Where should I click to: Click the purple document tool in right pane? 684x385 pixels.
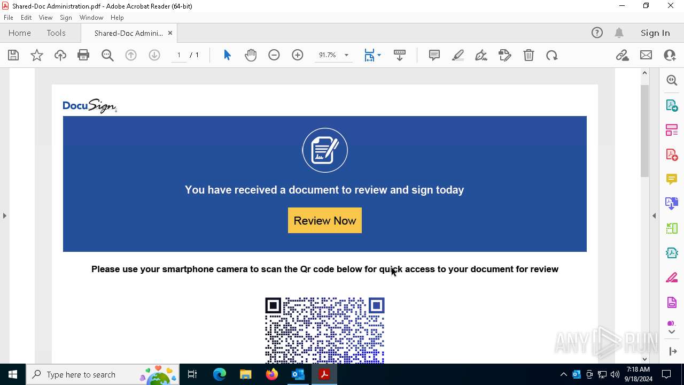tap(672, 302)
